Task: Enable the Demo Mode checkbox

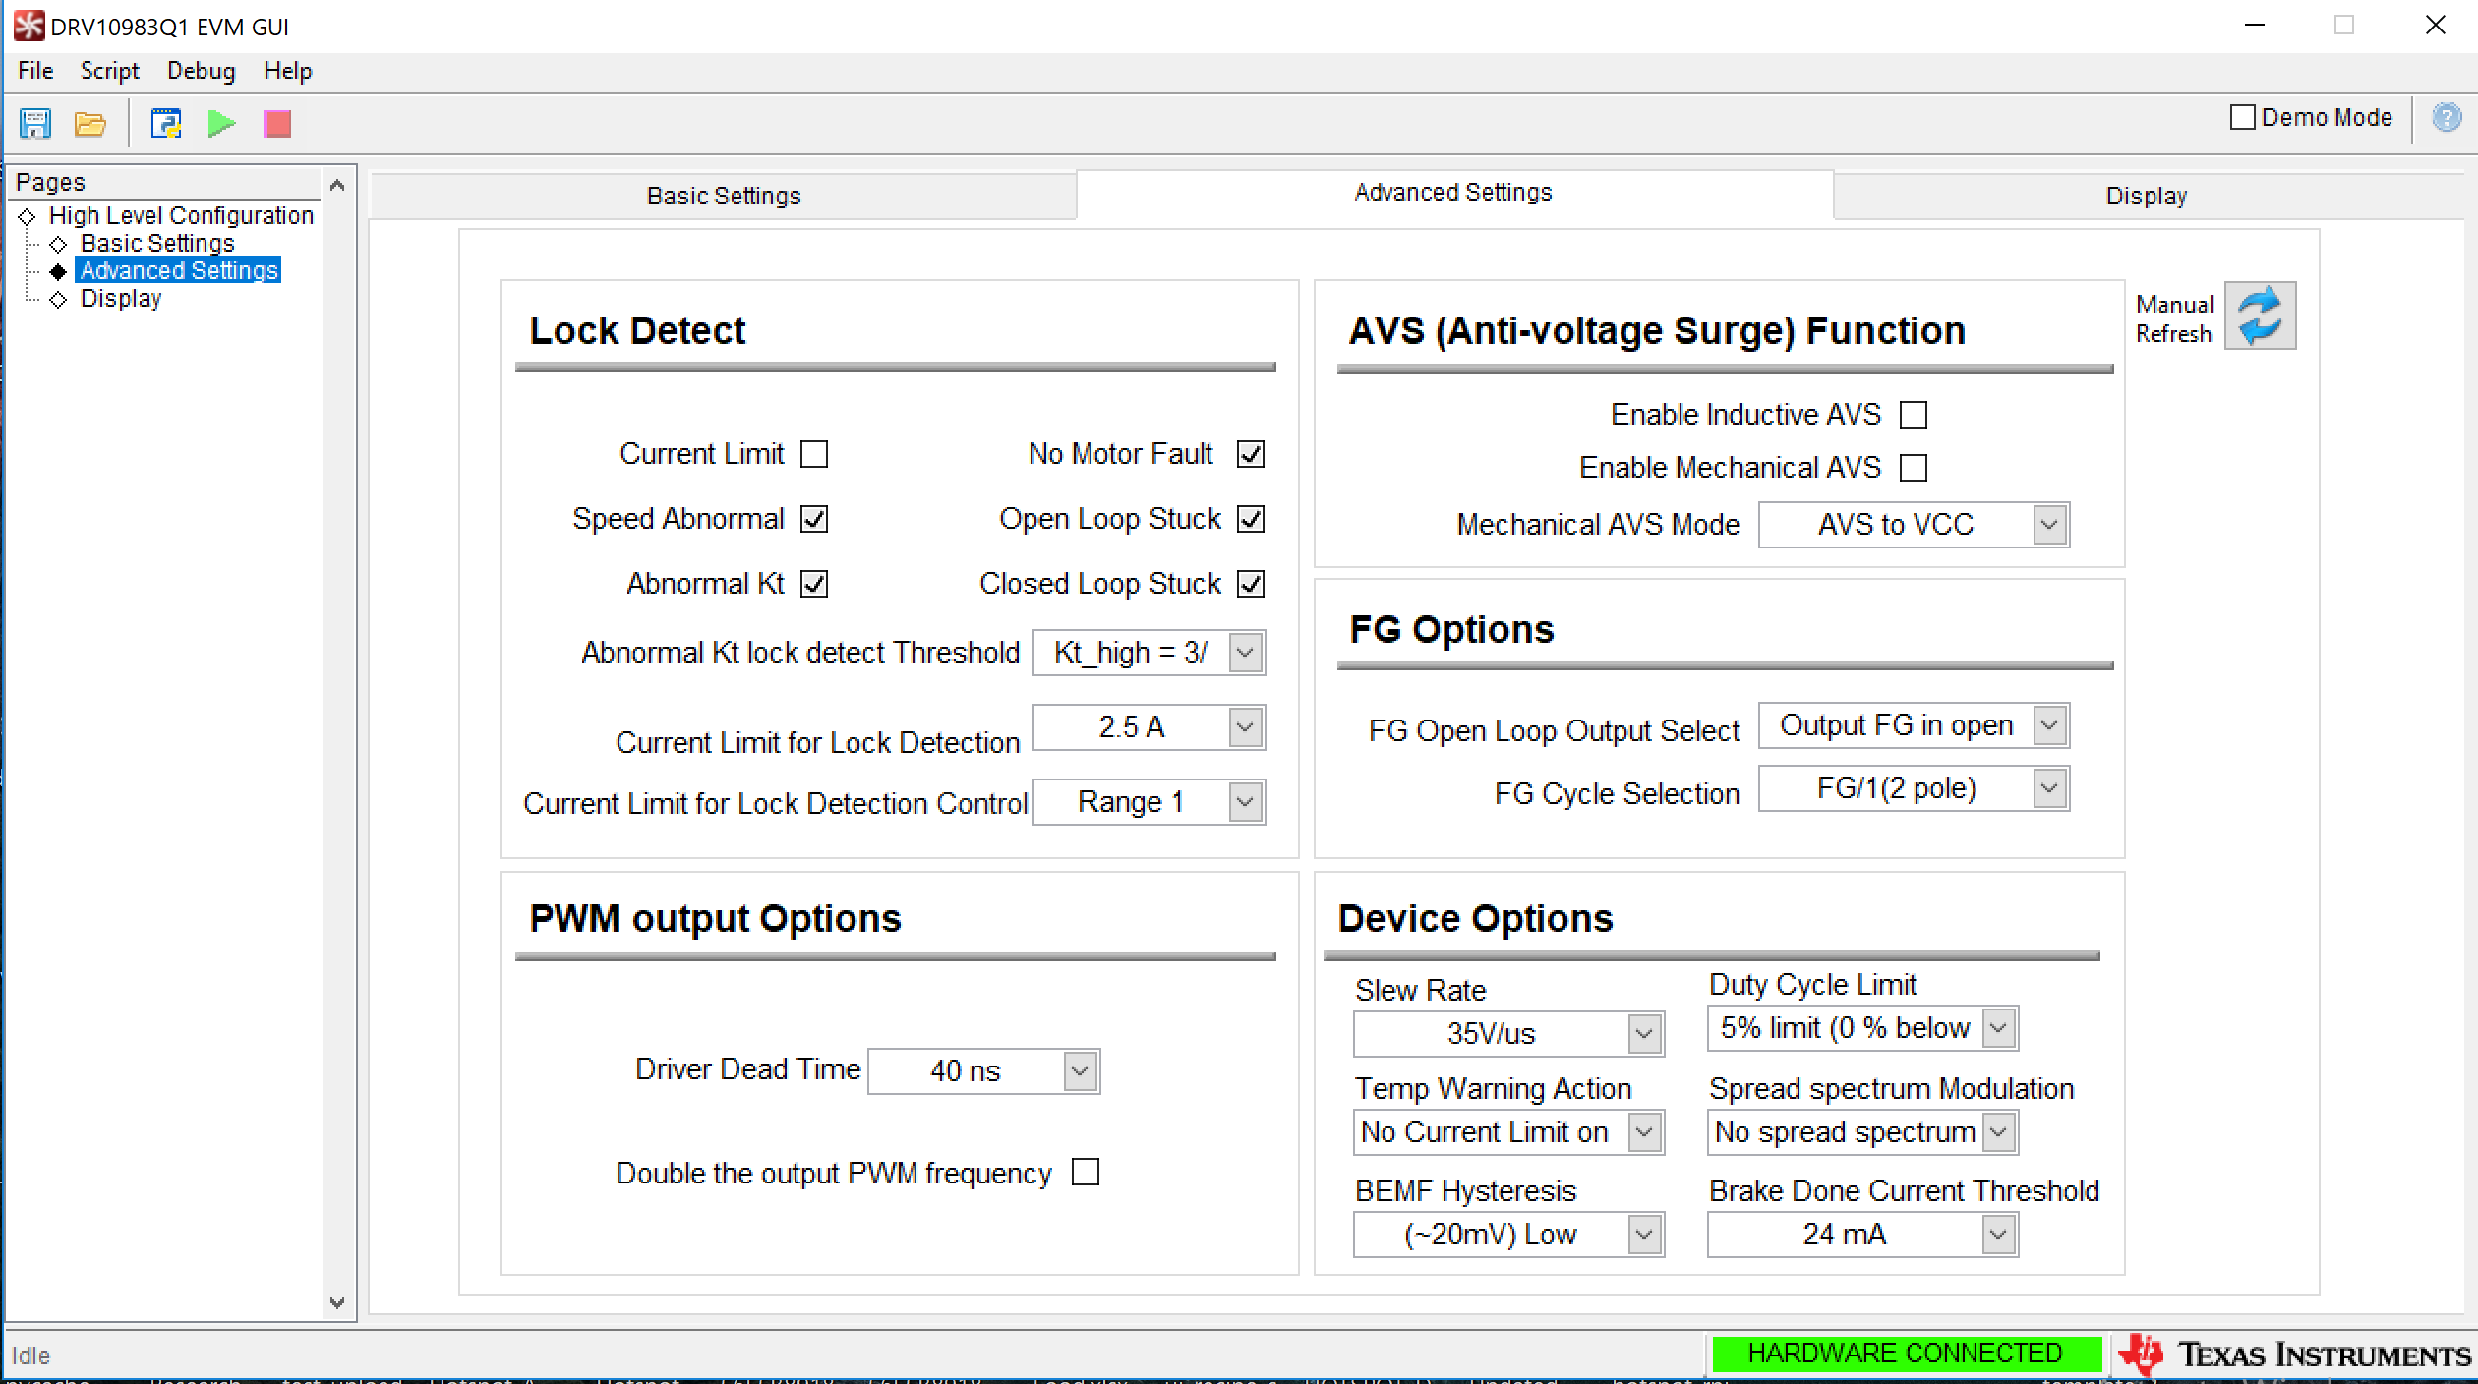Action: [2243, 118]
